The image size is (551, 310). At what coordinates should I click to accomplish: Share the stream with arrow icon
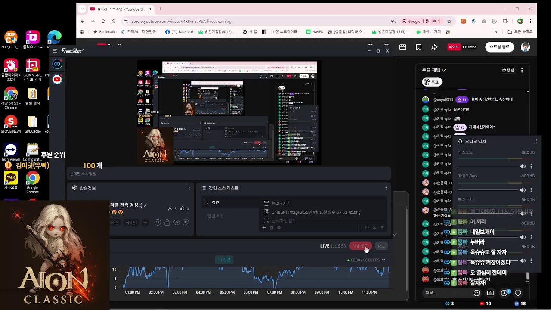click(x=435, y=47)
